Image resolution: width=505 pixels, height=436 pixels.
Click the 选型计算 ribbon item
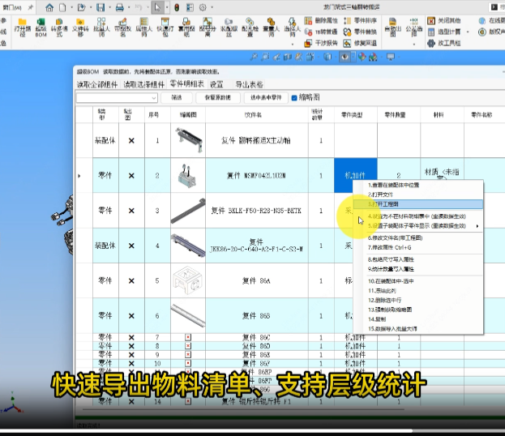[444, 32]
